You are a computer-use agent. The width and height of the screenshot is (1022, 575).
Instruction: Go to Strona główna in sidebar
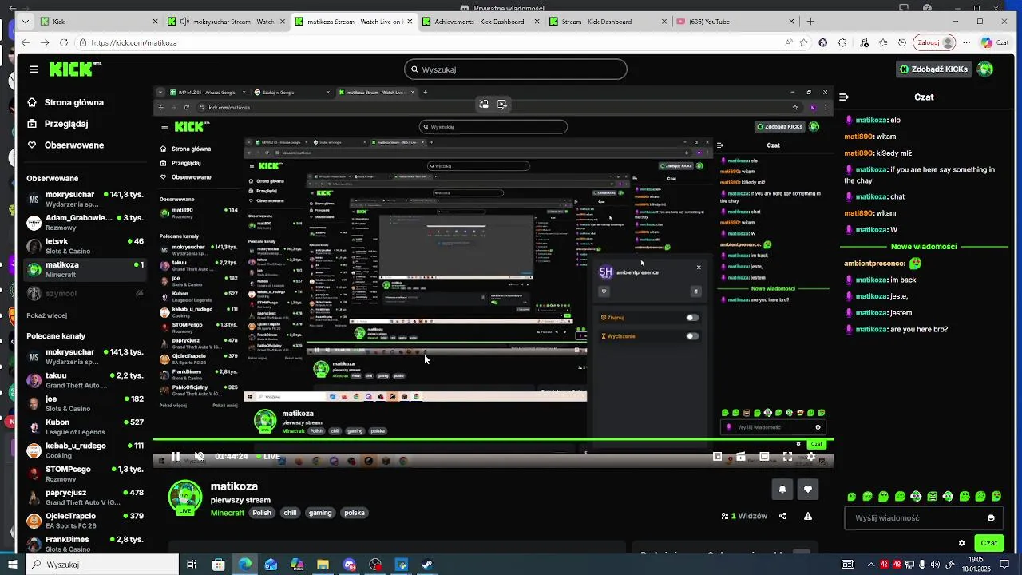tap(65, 102)
